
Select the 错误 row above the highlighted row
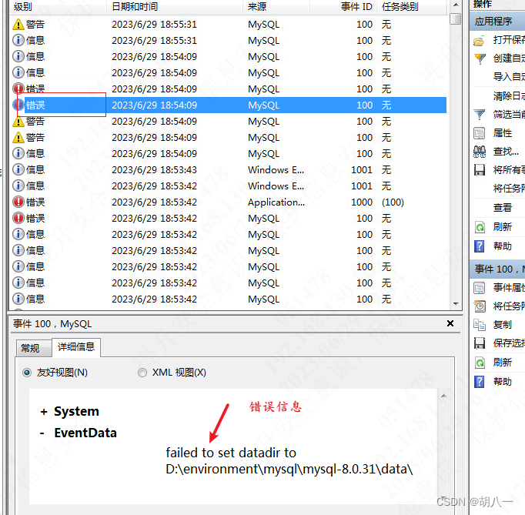(x=229, y=89)
